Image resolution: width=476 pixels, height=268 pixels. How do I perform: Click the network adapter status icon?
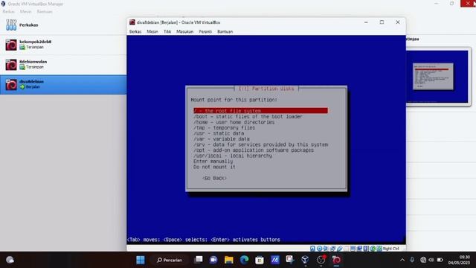point(333,249)
